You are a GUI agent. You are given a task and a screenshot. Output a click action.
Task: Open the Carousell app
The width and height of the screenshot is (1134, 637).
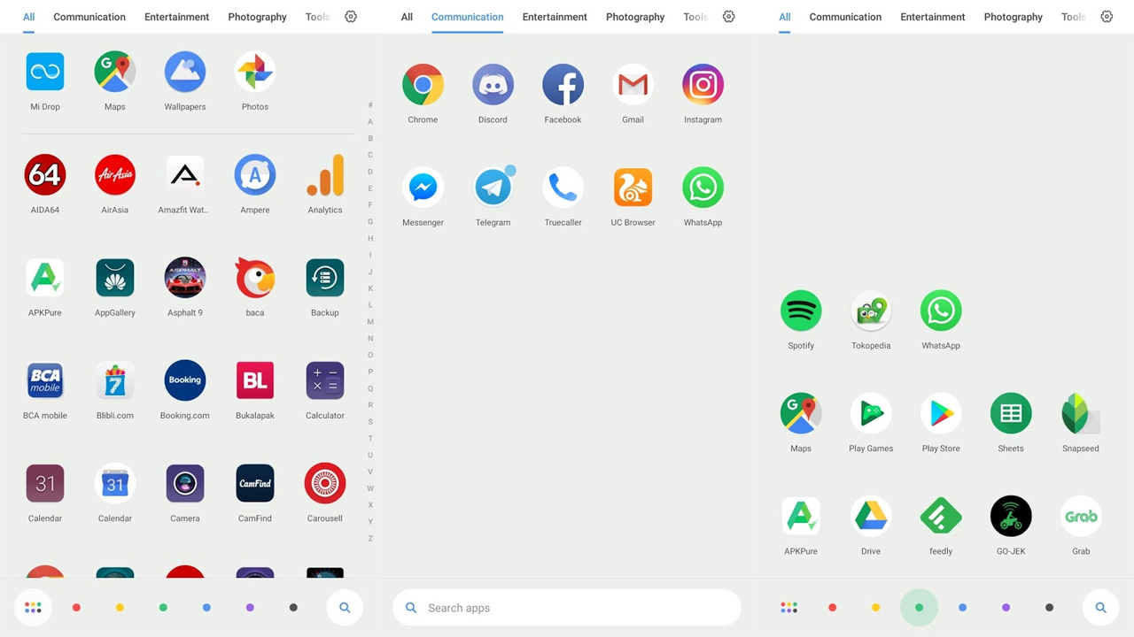point(325,483)
